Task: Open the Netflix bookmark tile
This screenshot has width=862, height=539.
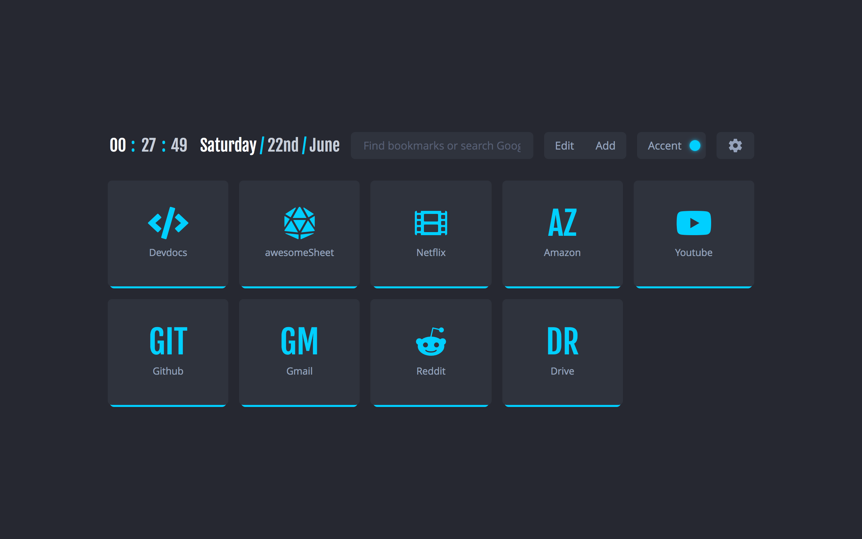Action: tap(431, 234)
